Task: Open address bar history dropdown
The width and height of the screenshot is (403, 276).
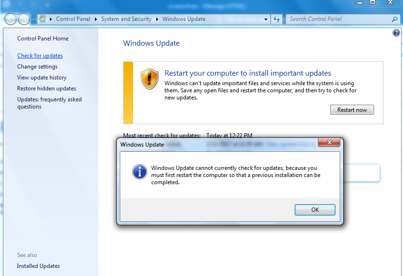Action: tap(266, 20)
